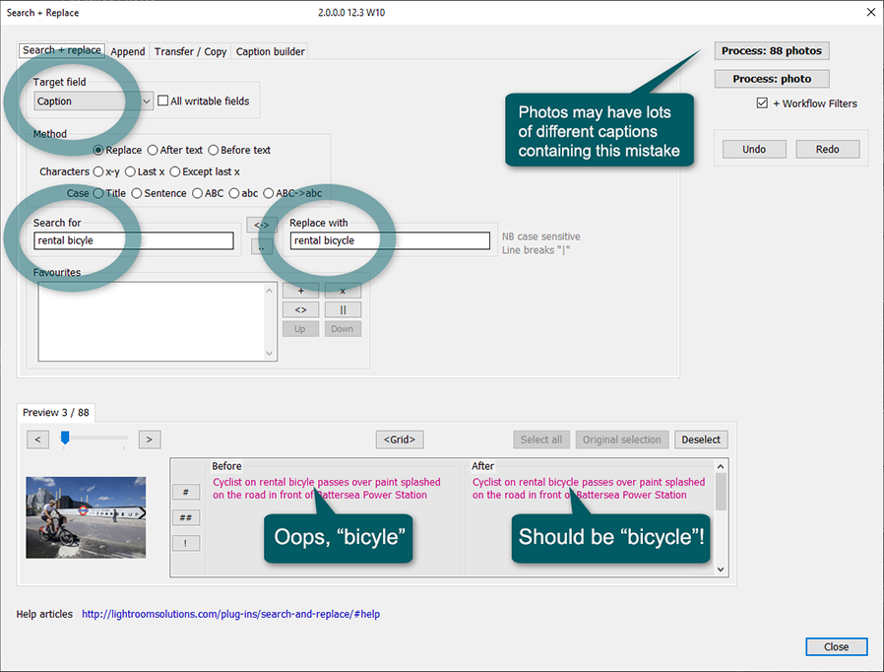Switch to the 'Caption builder' tab
The width and height of the screenshot is (884, 672).
tap(270, 51)
